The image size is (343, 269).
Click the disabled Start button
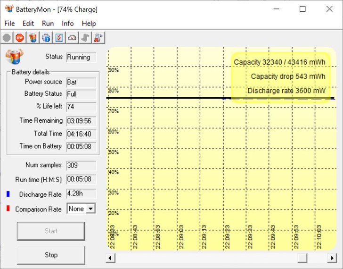51,231
